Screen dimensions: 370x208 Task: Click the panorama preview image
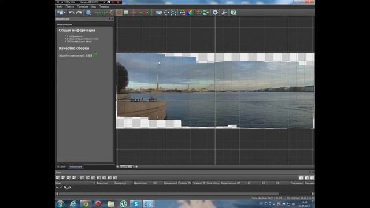[x=215, y=91]
